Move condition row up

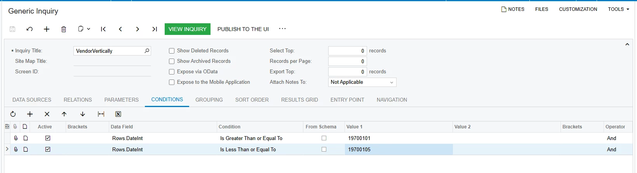[x=64, y=114]
